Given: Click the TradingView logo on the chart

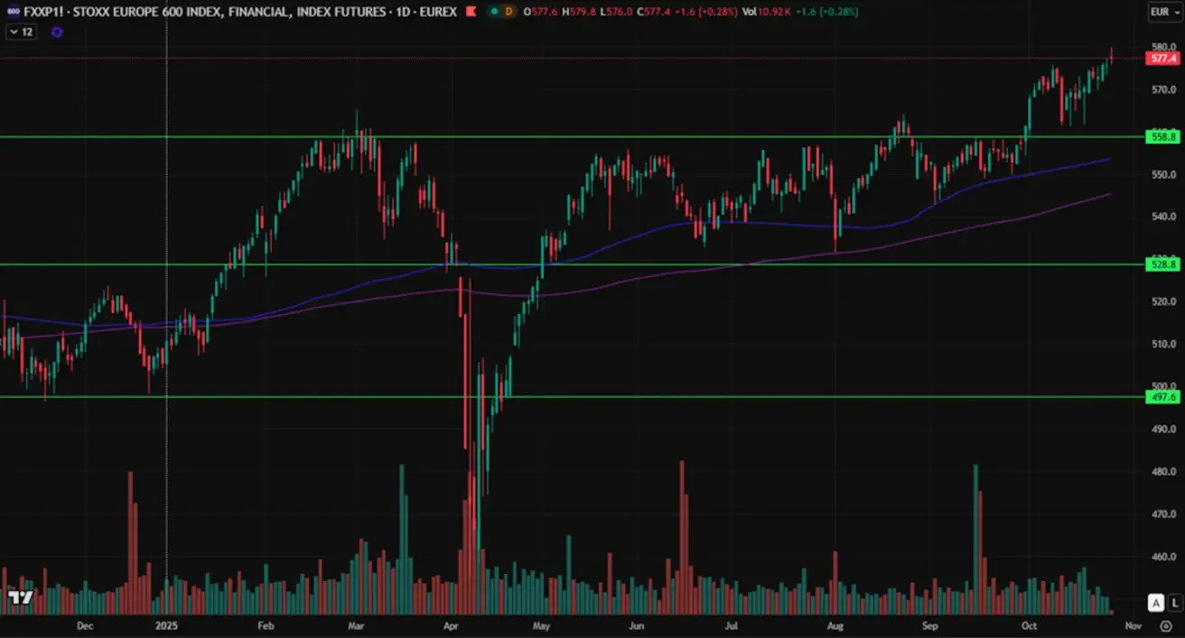Looking at the screenshot, I should [x=20, y=597].
